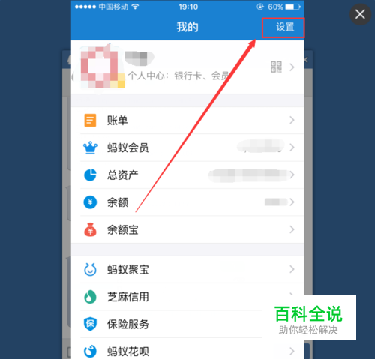The width and height of the screenshot is (375, 359).
Task: Tap the 蚂蚁花呗 swirl icon
Action: tap(90, 351)
